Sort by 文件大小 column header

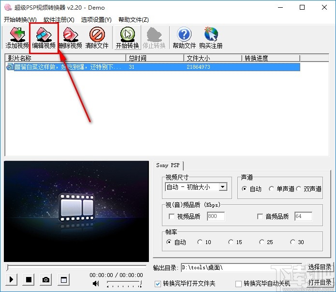(x=213, y=58)
